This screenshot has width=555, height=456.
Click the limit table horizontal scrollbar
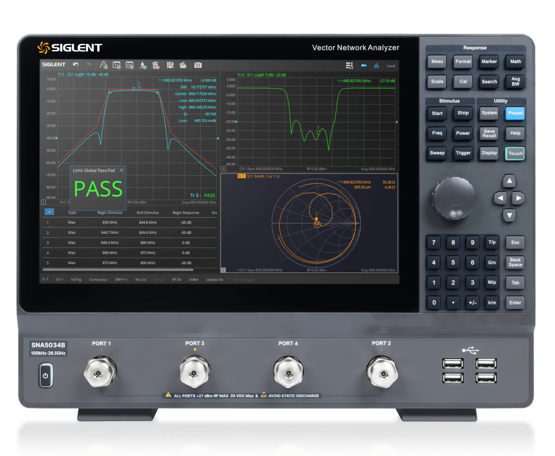tap(118, 270)
